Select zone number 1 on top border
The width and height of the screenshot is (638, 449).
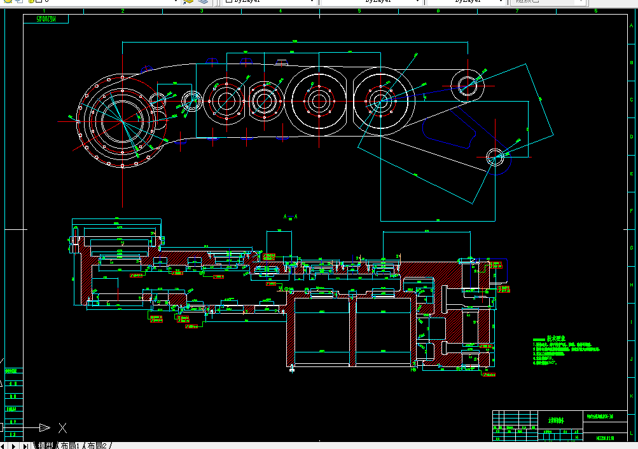[44, 11]
